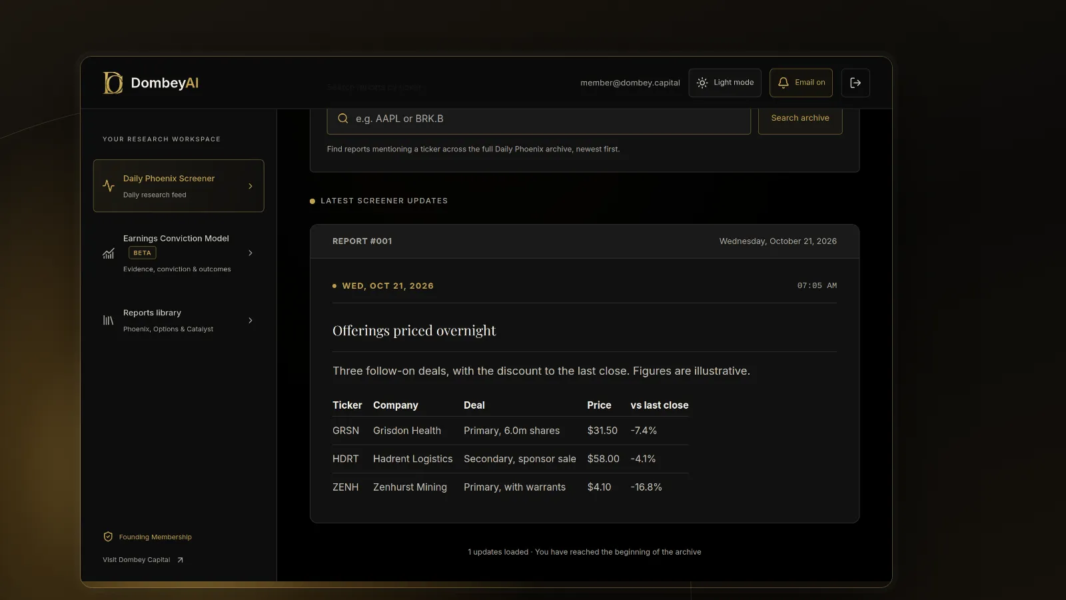
Task: Expand the Earnings Conviction Model chevron
Action: pyautogui.click(x=251, y=253)
